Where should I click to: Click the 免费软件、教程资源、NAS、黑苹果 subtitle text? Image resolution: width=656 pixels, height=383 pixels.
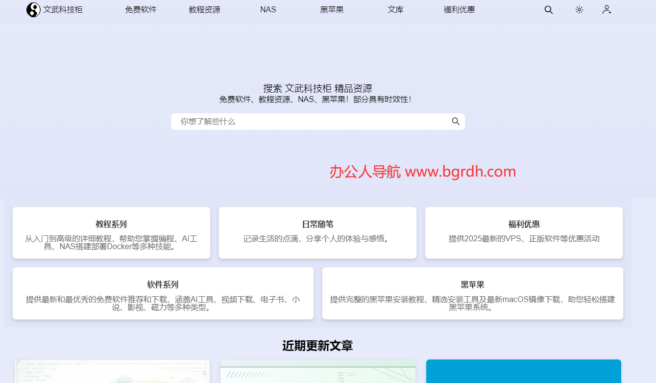(316, 99)
